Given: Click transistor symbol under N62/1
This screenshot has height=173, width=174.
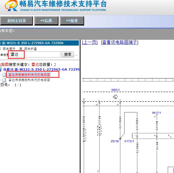Looking at the screenshot, I should tap(115, 97).
